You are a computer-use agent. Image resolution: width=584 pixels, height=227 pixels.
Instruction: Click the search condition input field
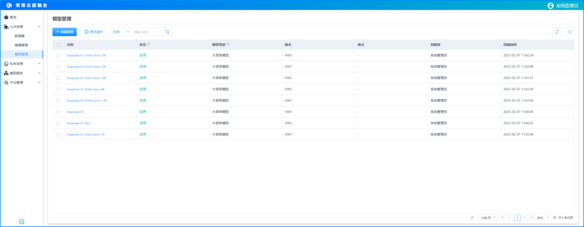tap(148, 32)
